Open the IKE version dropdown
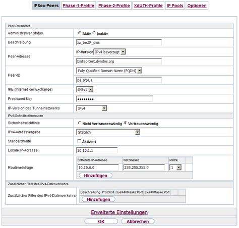The image size is (239, 228). point(85,90)
